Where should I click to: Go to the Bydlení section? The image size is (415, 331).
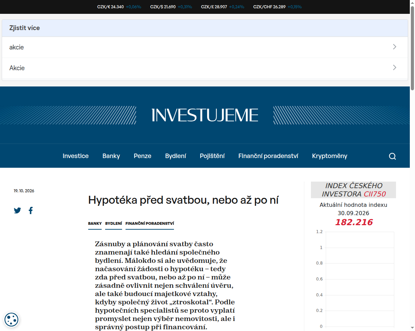point(175,156)
